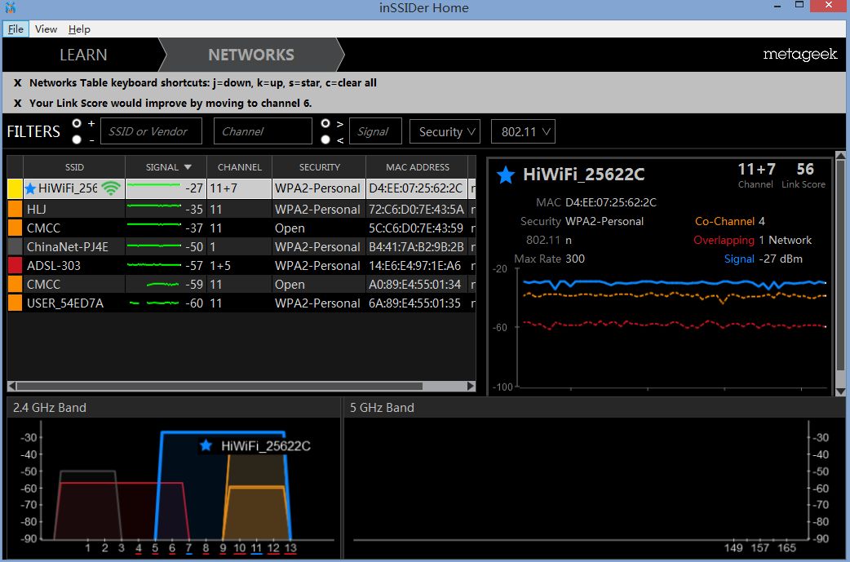
Task: Click the gray swatch of ChinaNet-PJ4E row
Action: click(x=15, y=246)
